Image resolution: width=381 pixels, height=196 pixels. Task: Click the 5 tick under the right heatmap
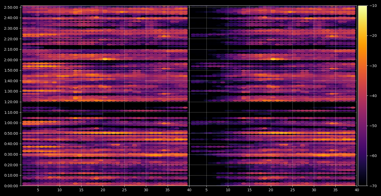(206, 190)
